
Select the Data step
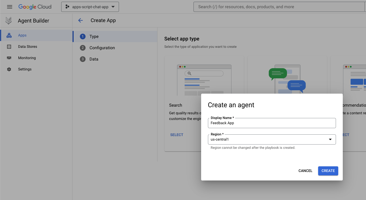pos(94,59)
